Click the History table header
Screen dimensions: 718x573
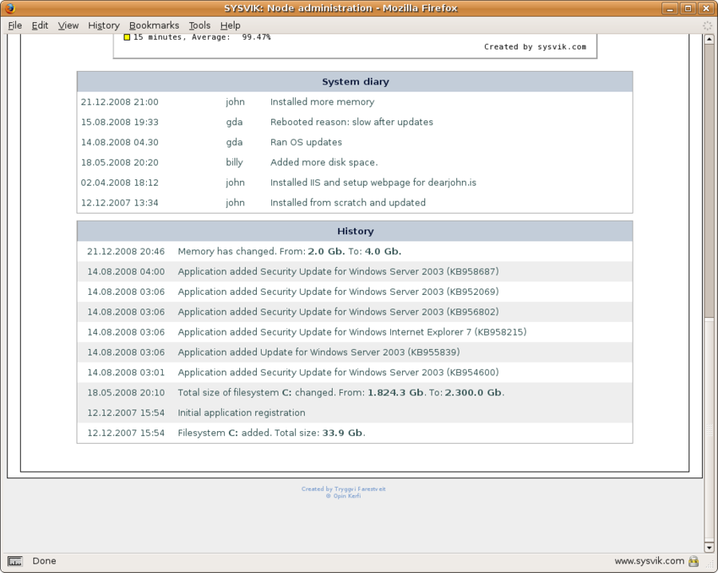pos(355,231)
